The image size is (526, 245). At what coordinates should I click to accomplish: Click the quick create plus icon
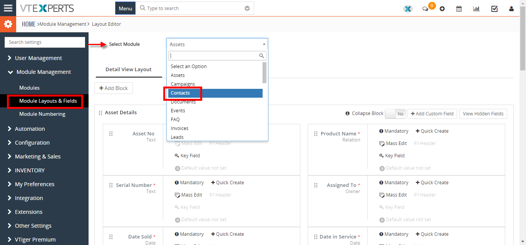[x=442, y=8]
